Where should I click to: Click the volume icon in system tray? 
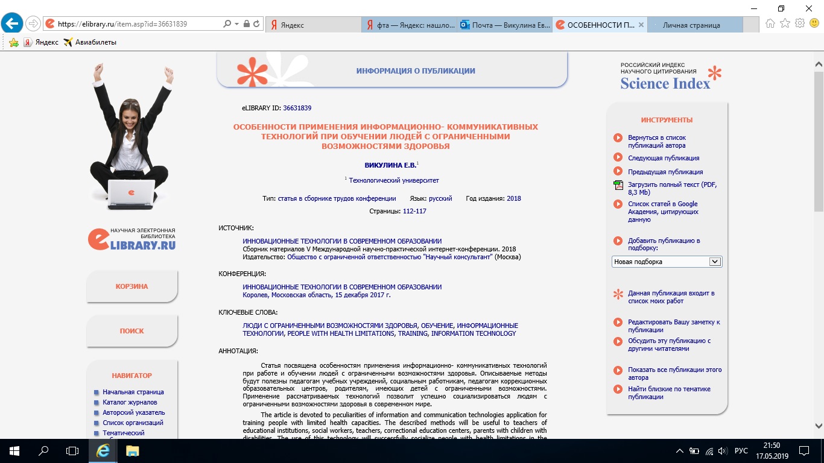click(x=723, y=450)
